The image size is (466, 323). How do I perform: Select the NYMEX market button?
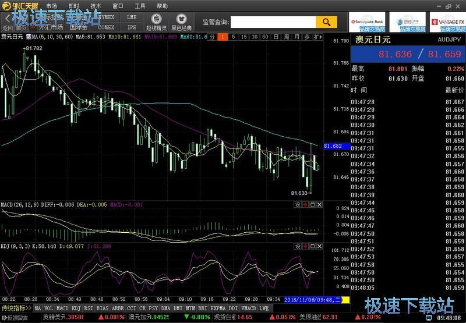click(x=106, y=17)
